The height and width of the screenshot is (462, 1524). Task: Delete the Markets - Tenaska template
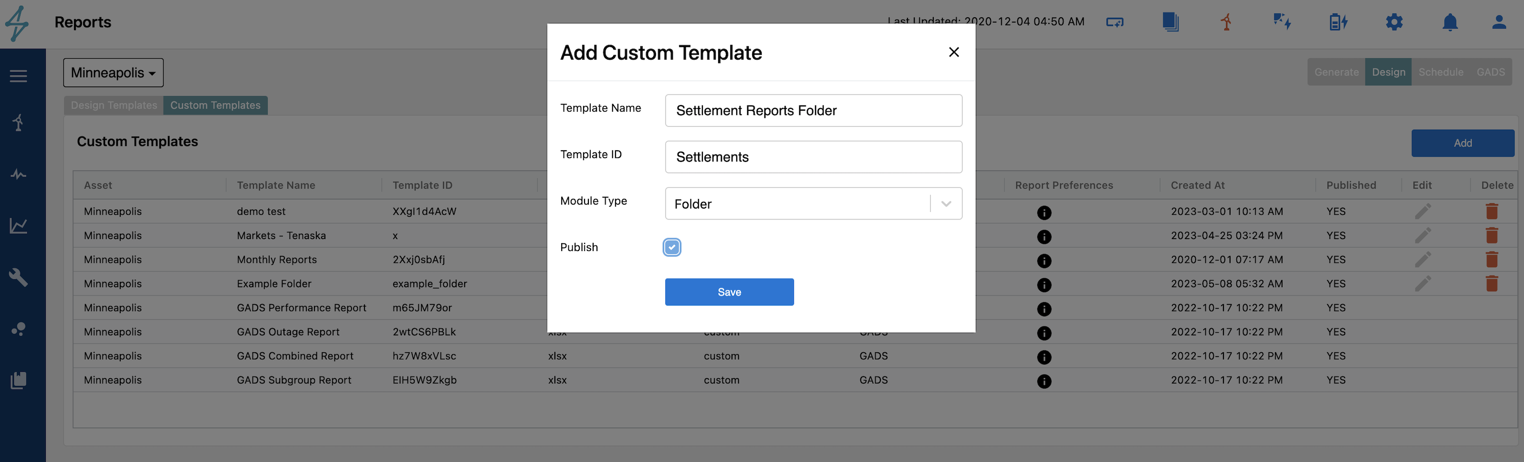[x=1492, y=235]
